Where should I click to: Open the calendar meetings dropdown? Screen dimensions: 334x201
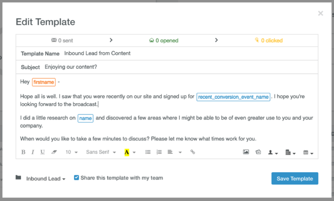click(x=308, y=152)
